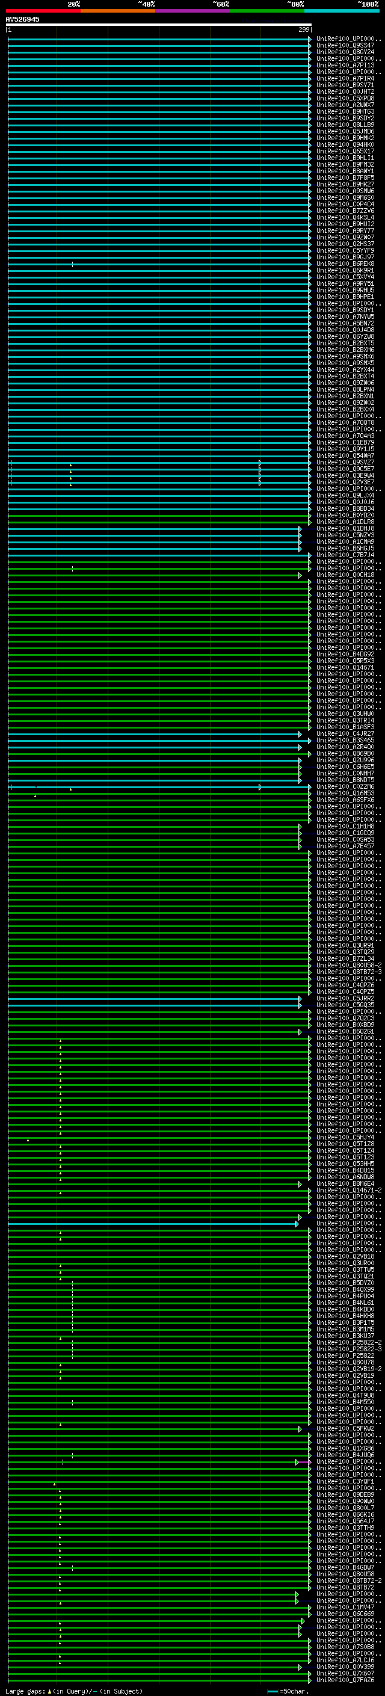Open the UniRef100_Q8GY24 hit label
Screen dimensions: 385x1696
click(345, 52)
